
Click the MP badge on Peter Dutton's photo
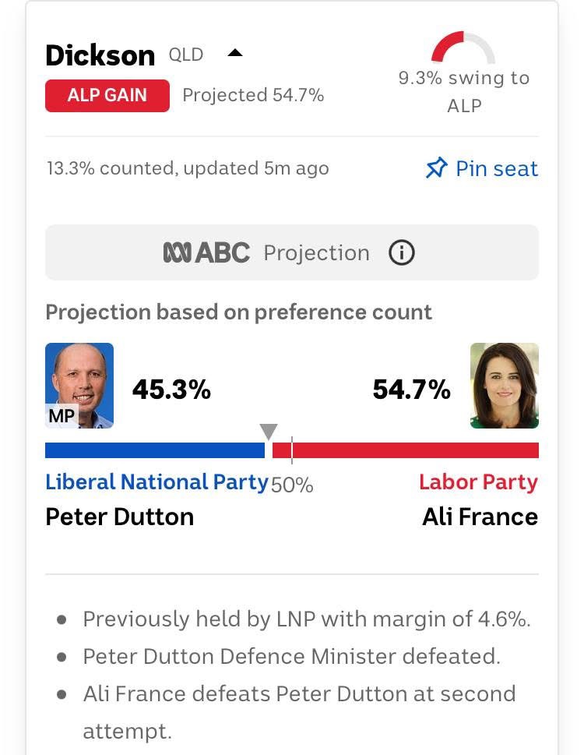pos(62,415)
